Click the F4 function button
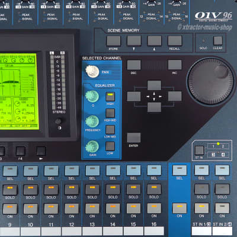The width and height of the screenshot is (237, 237). pyautogui.click(x=21, y=151)
